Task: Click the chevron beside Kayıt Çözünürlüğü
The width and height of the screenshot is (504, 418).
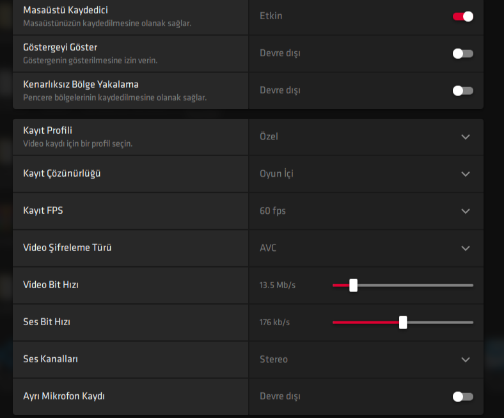Action: tap(465, 174)
